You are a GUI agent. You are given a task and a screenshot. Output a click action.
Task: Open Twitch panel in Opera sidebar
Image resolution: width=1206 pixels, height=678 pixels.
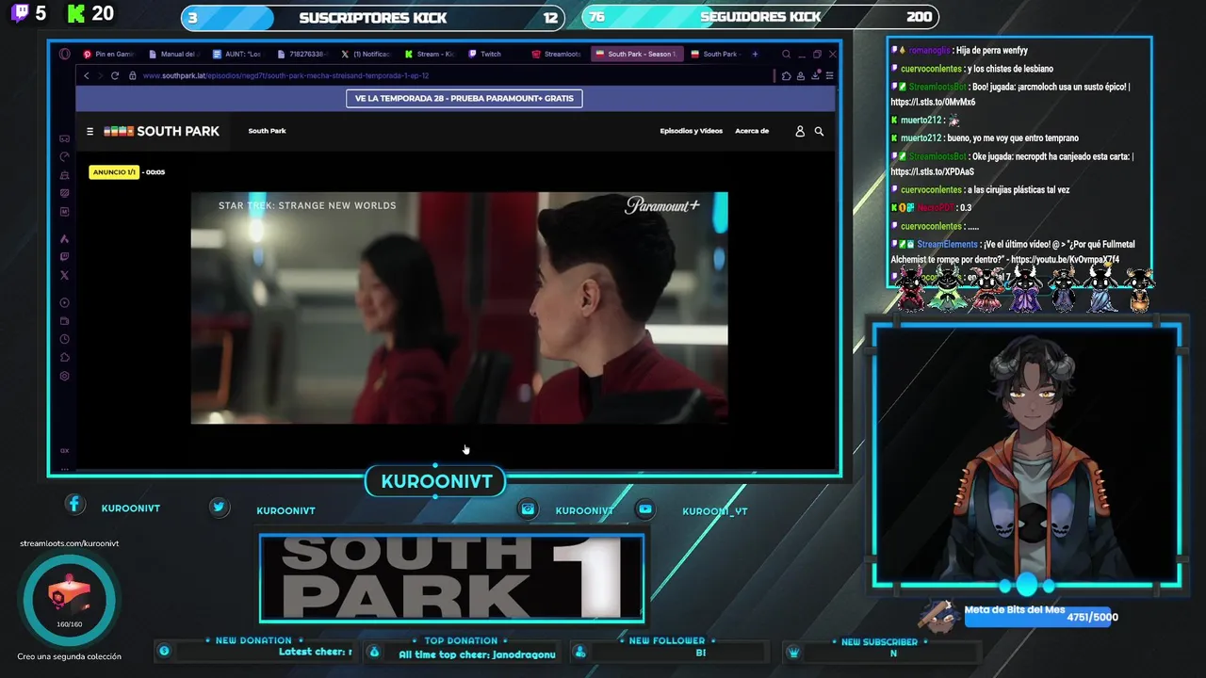64,256
